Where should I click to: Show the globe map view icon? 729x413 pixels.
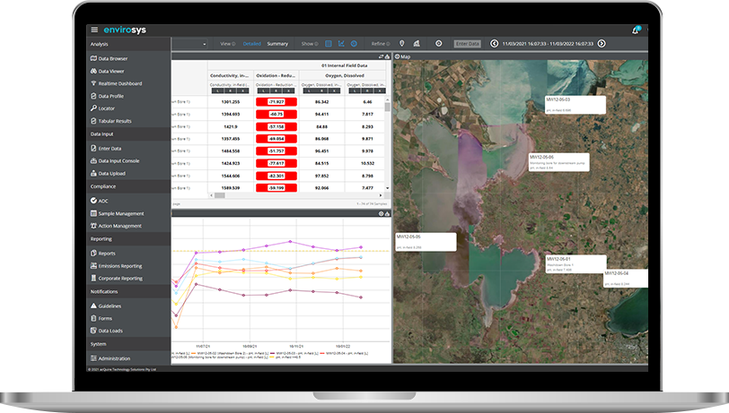click(353, 43)
